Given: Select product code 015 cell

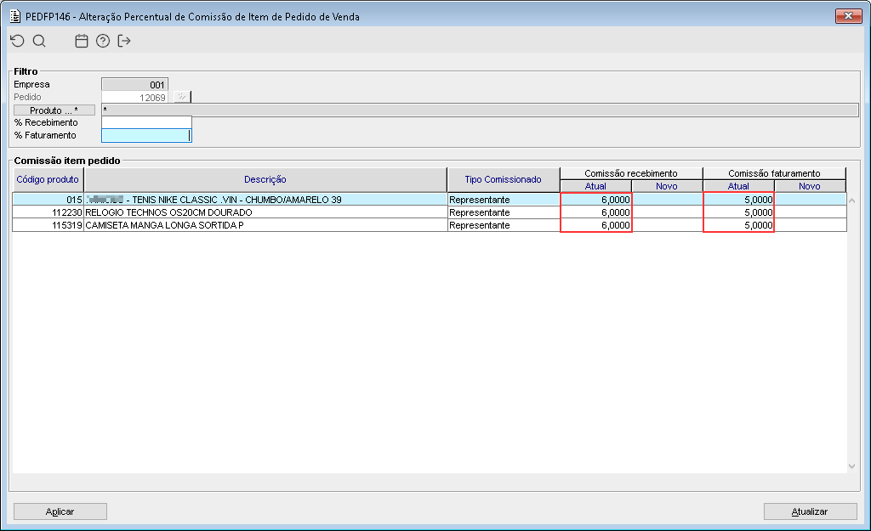Looking at the screenshot, I should pyautogui.click(x=48, y=200).
